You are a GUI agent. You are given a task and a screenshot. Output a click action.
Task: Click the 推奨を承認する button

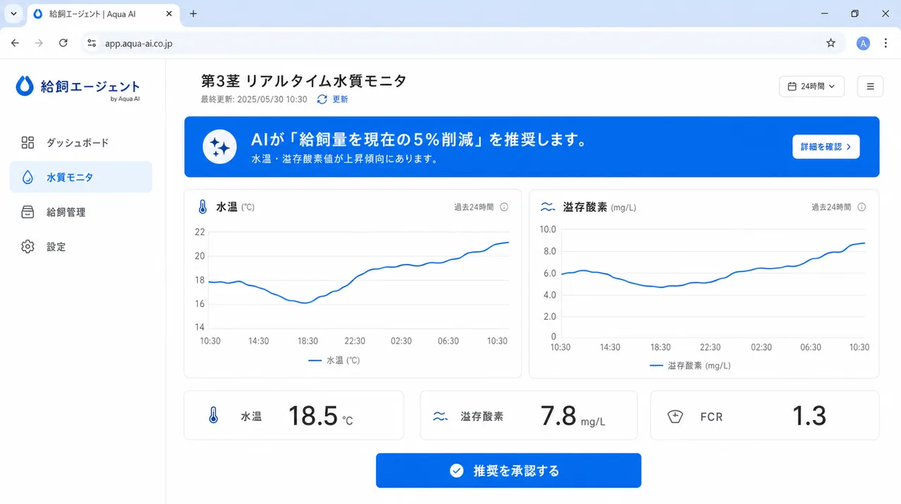(508, 470)
